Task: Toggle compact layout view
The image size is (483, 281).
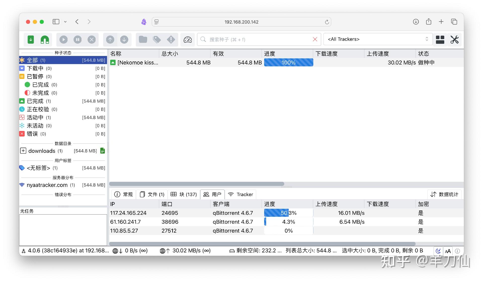Action: pos(440,39)
